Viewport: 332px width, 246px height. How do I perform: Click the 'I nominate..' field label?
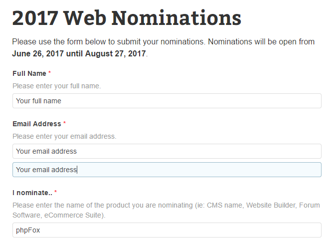pyautogui.click(x=32, y=192)
